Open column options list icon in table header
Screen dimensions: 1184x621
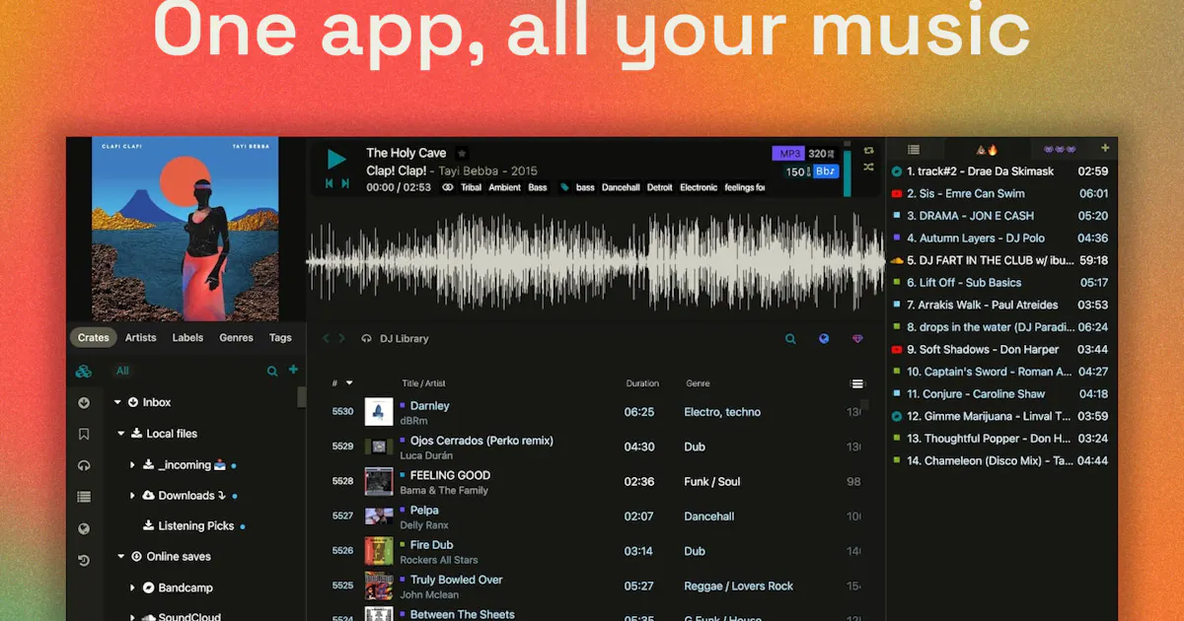tap(857, 383)
